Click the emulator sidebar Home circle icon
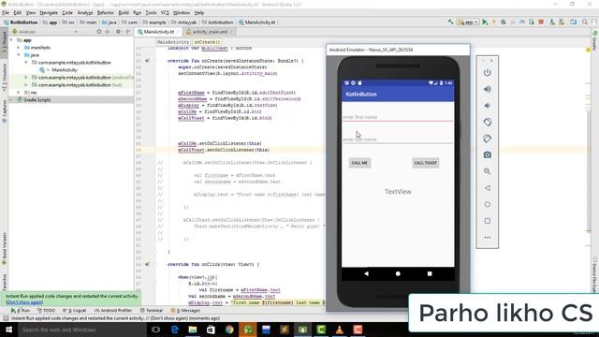599x337 pixels. 487,204
